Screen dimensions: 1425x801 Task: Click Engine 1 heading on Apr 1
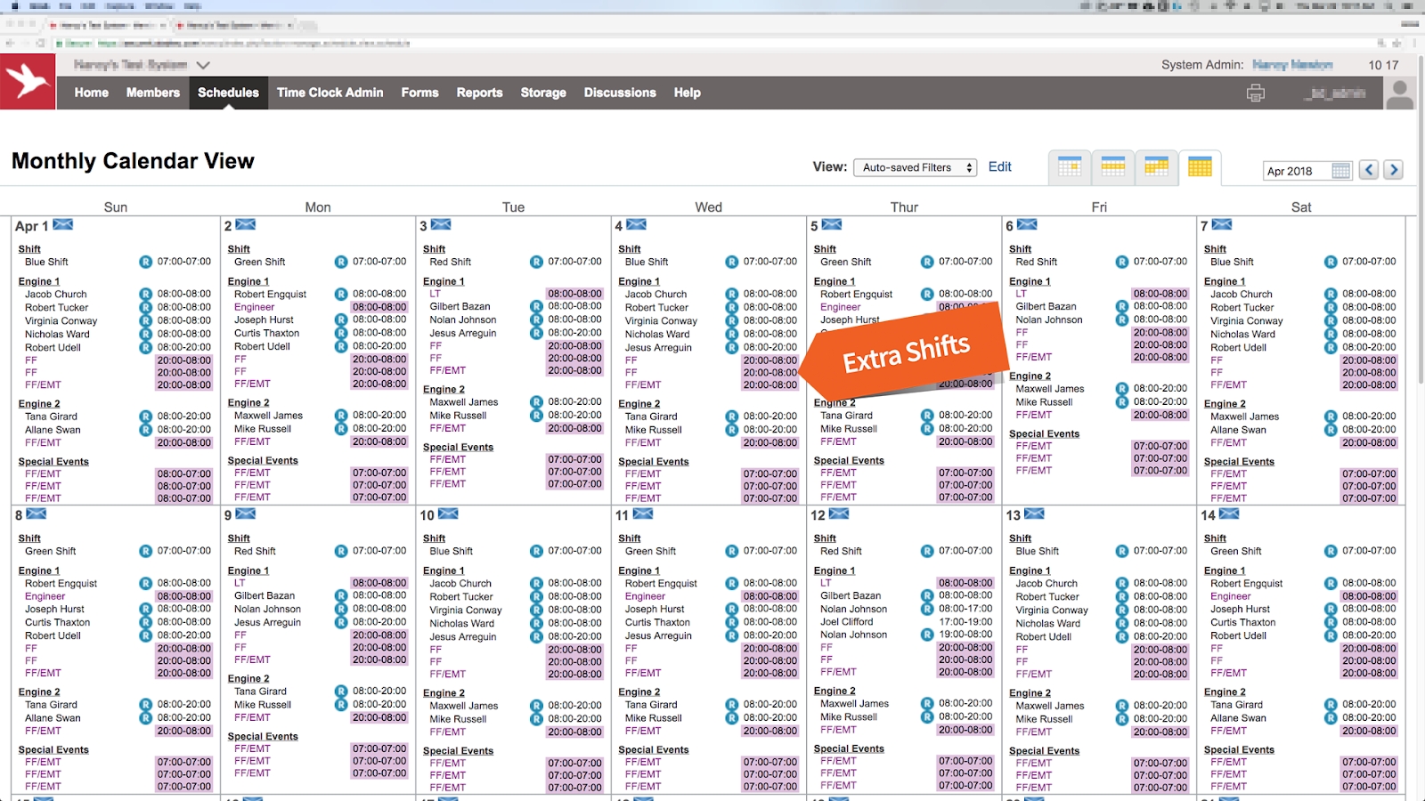tap(39, 281)
